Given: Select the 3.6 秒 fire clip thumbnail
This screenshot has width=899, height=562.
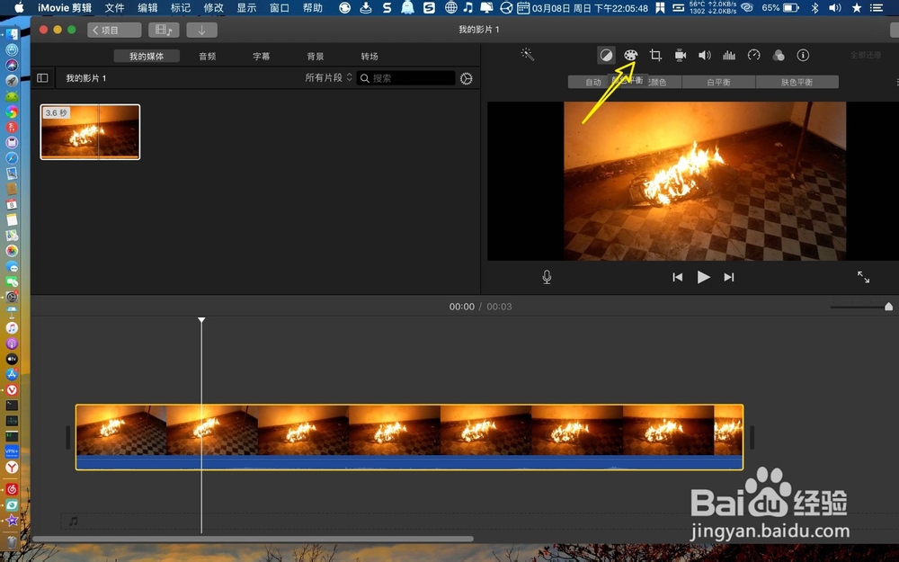Looking at the screenshot, I should click(x=90, y=132).
